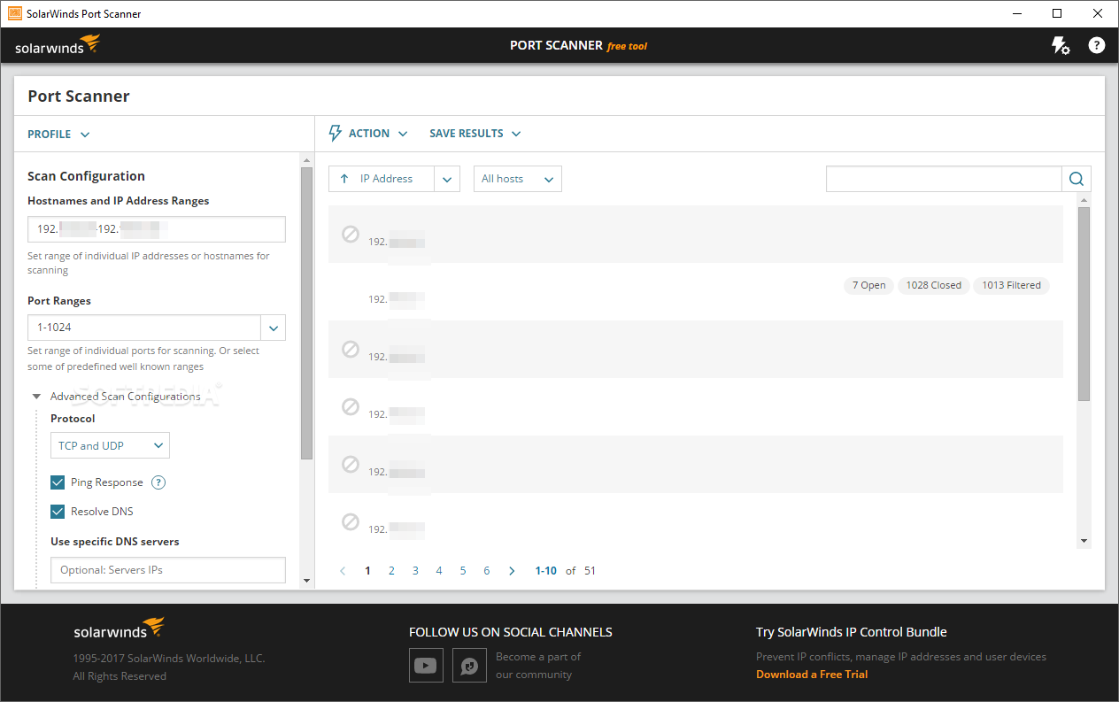
Task: Minimize the Port Scanner window
Action: coord(1016,13)
